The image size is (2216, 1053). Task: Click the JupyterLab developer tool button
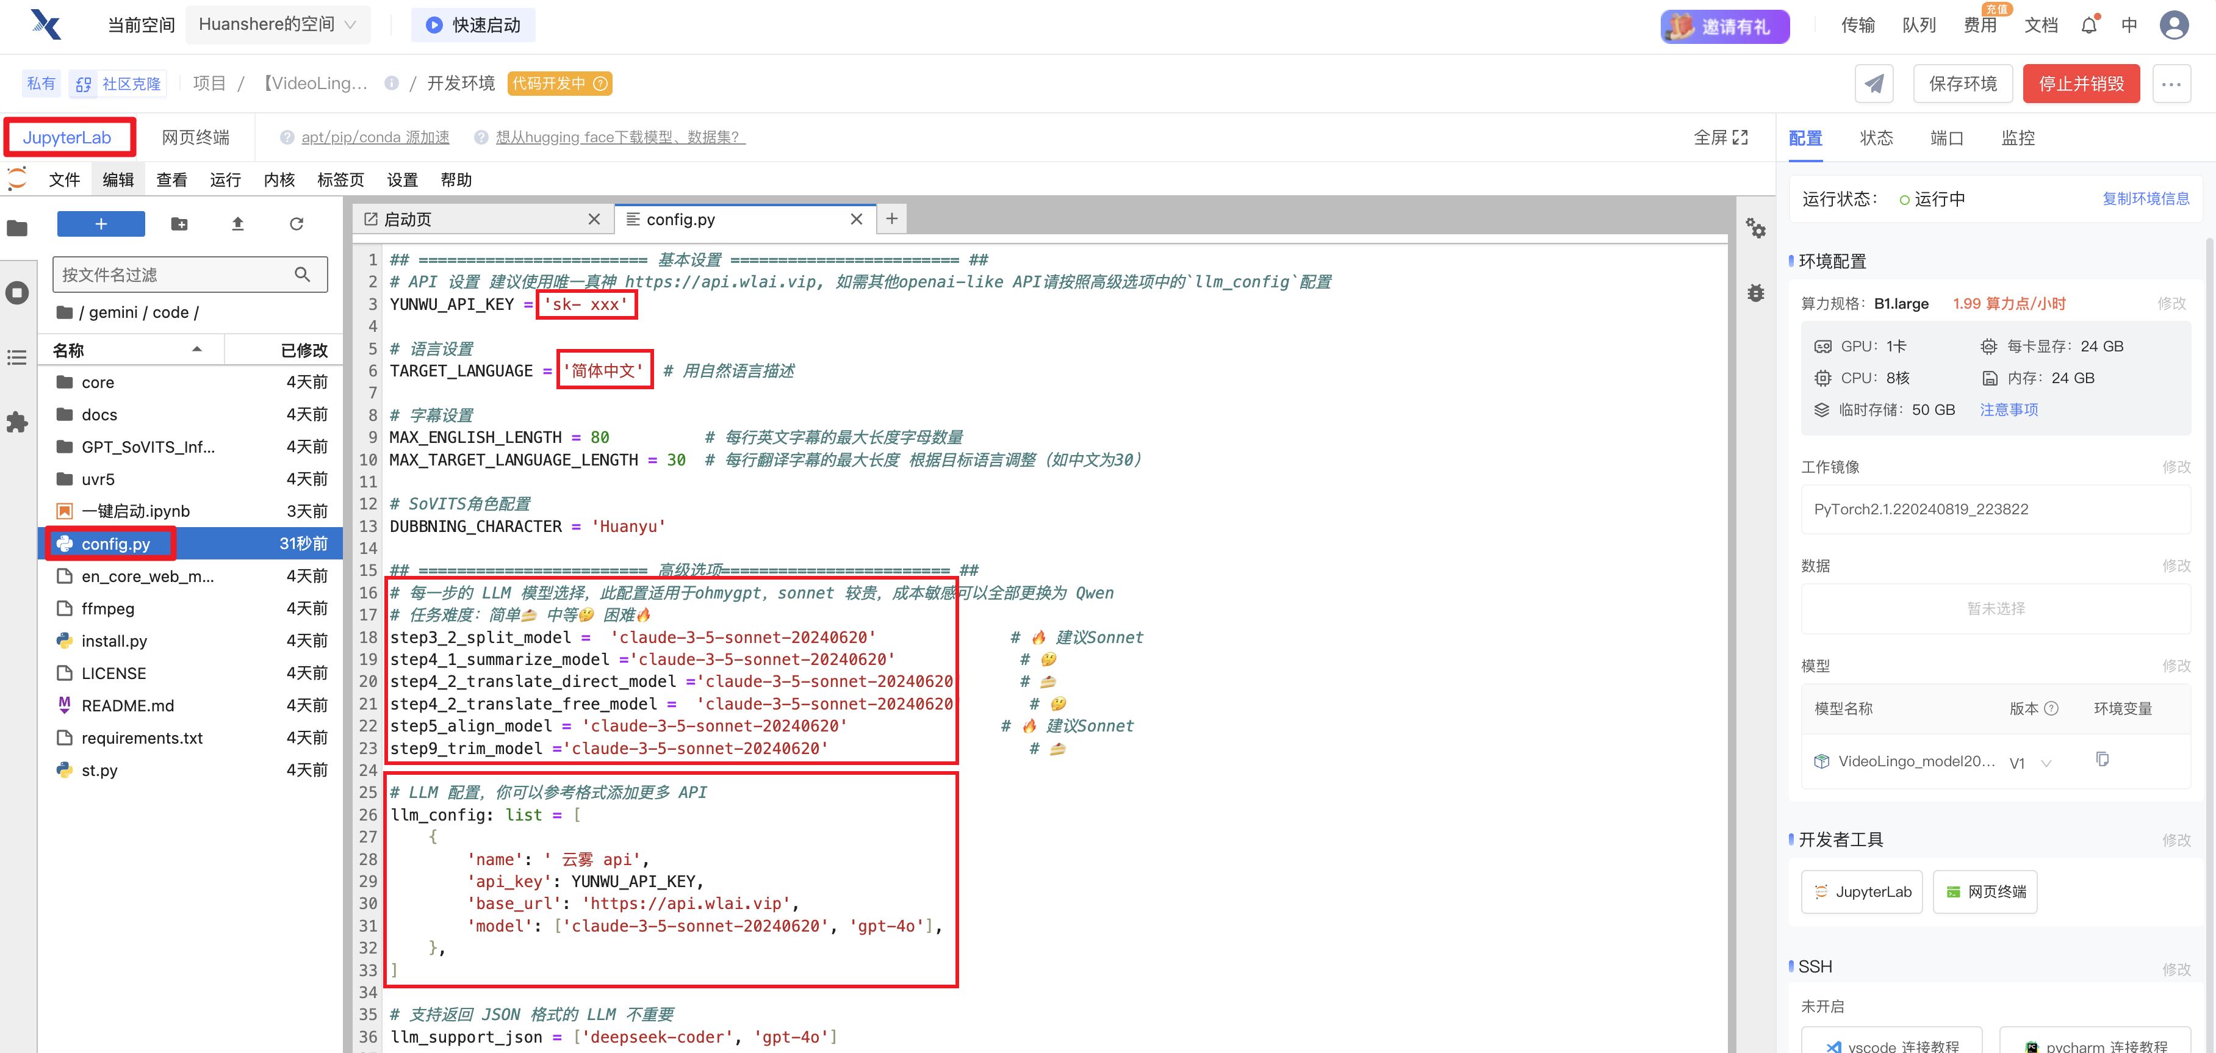pos(1862,892)
